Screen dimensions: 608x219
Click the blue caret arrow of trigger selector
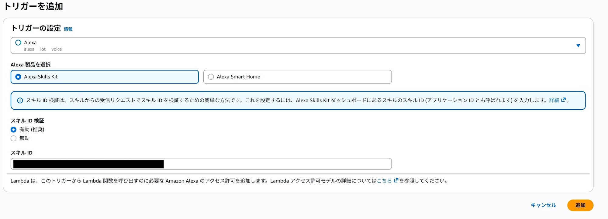click(578, 46)
